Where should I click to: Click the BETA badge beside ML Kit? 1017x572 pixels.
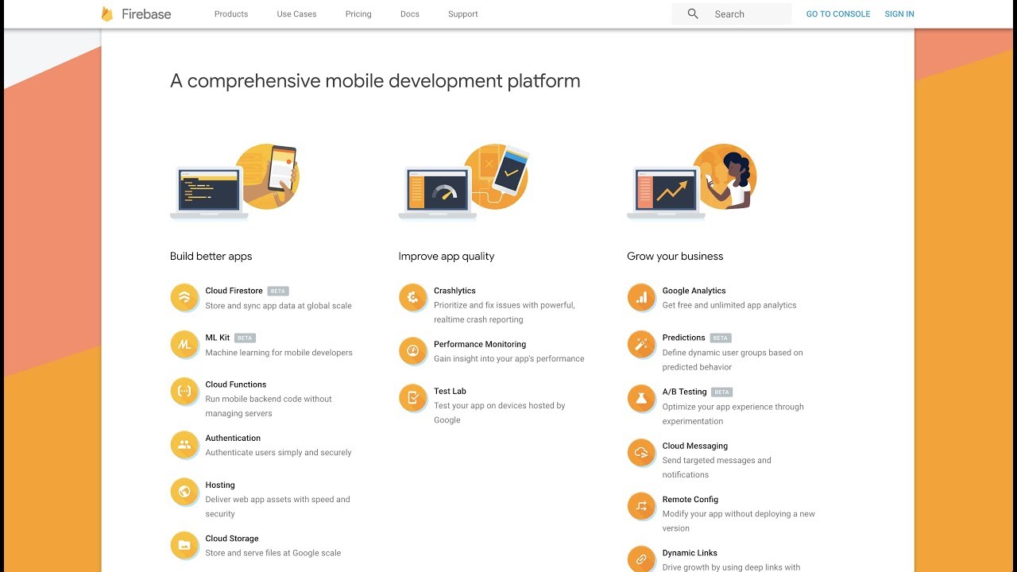click(x=245, y=338)
